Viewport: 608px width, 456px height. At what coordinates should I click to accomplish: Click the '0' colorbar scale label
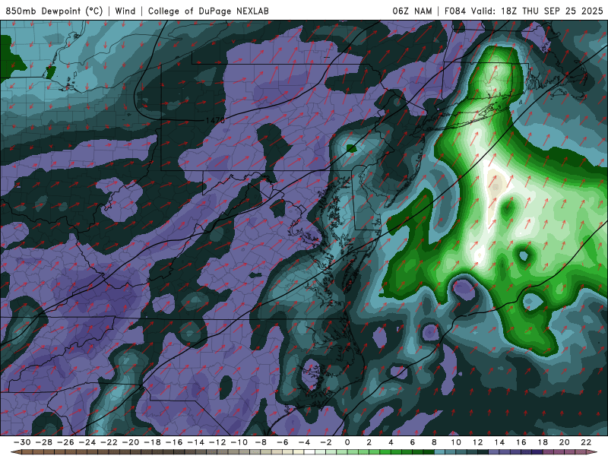(x=347, y=442)
